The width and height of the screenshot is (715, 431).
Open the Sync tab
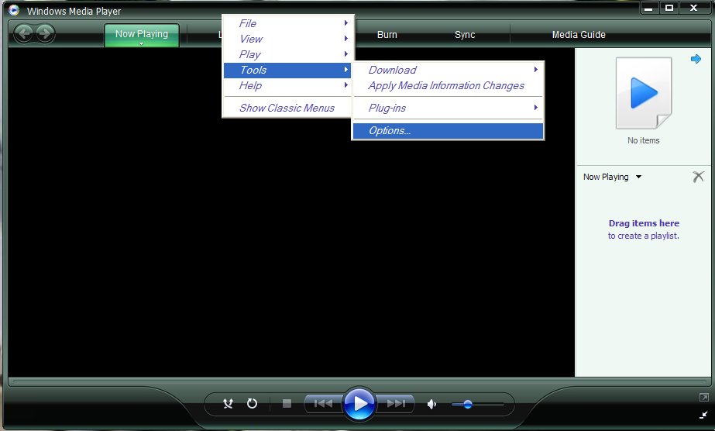(465, 35)
